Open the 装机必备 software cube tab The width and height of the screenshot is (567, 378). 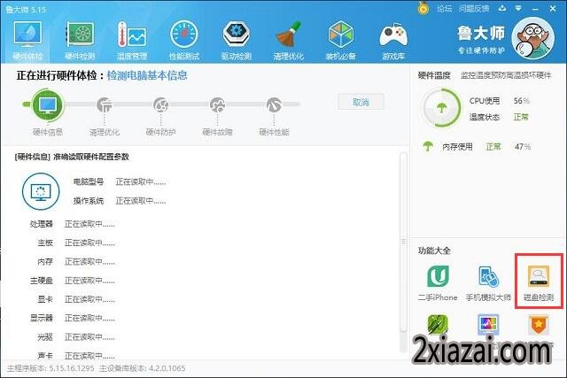(x=340, y=40)
